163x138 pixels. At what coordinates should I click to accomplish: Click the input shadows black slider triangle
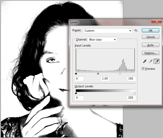pyautogui.click(x=76, y=74)
